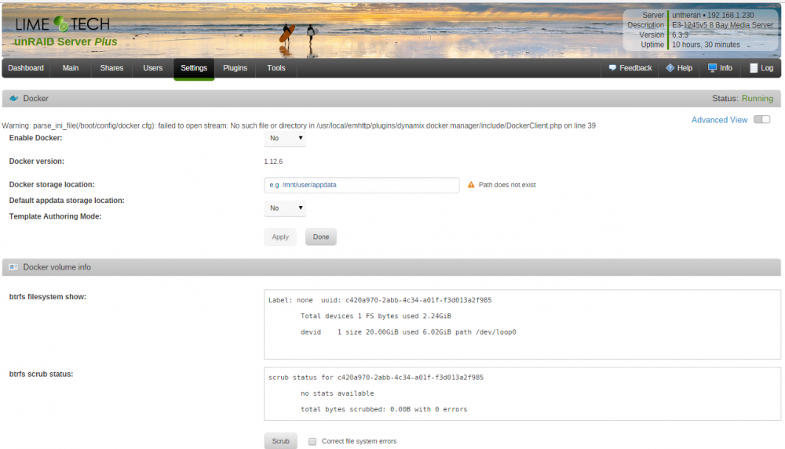Click the Docker whale icon in section header
The height and width of the screenshot is (449, 785).
[13, 99]
